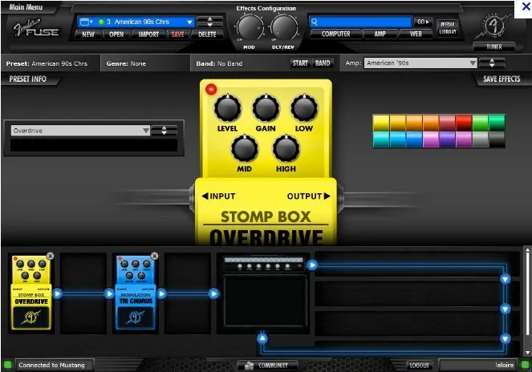
Task: Click the PRESET INFO button
Action: [27, 79]
